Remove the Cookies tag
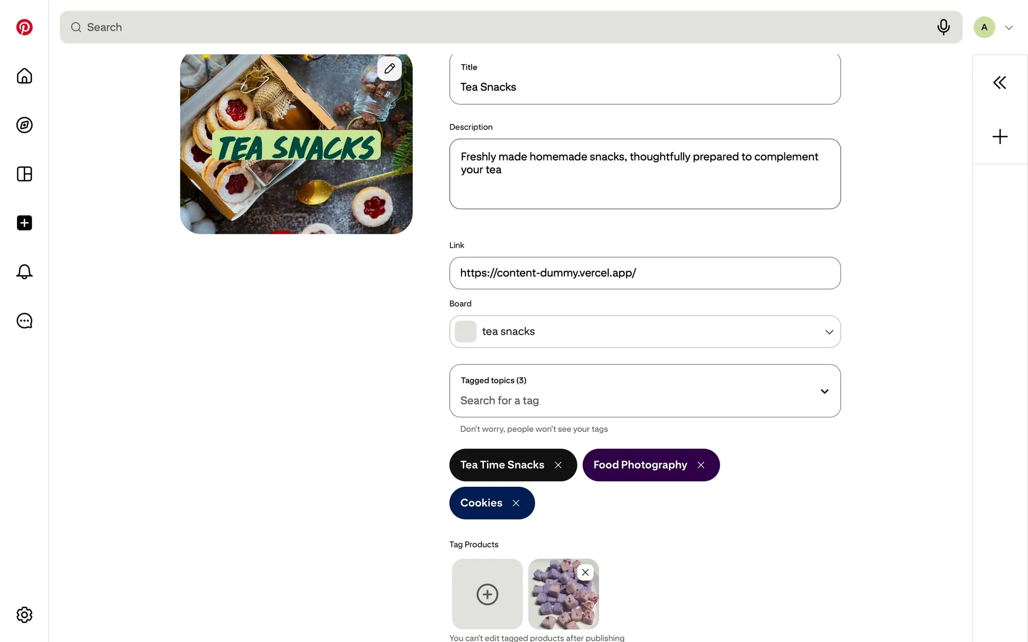The width and height of the screenshot is (1028, 642). coord(516,503)
